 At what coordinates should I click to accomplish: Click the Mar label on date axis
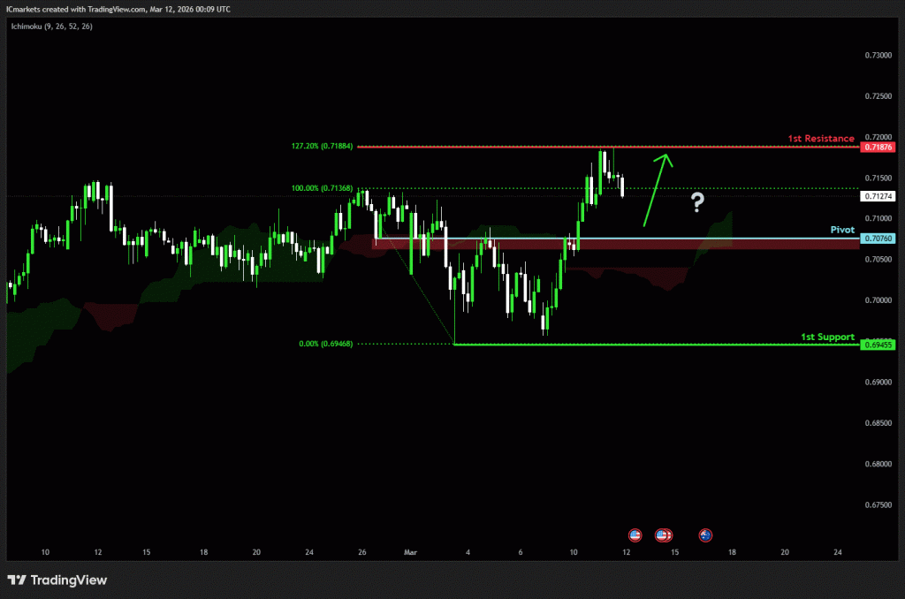409,552
